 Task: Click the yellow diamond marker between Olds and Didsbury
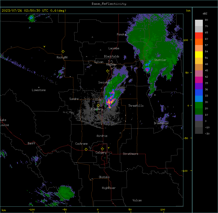coord(98,105)
